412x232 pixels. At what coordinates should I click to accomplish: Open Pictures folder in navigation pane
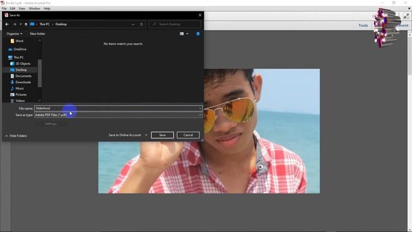(21, 95)
